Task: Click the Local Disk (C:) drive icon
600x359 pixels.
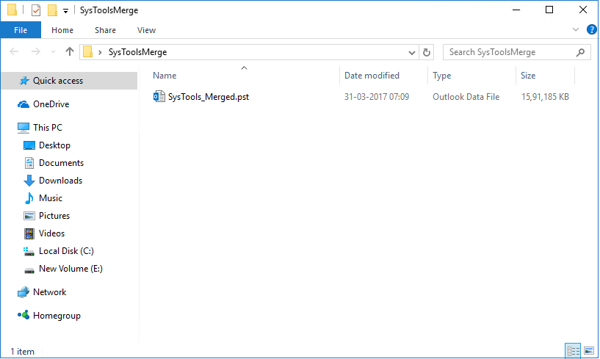Action: (29, 251)
